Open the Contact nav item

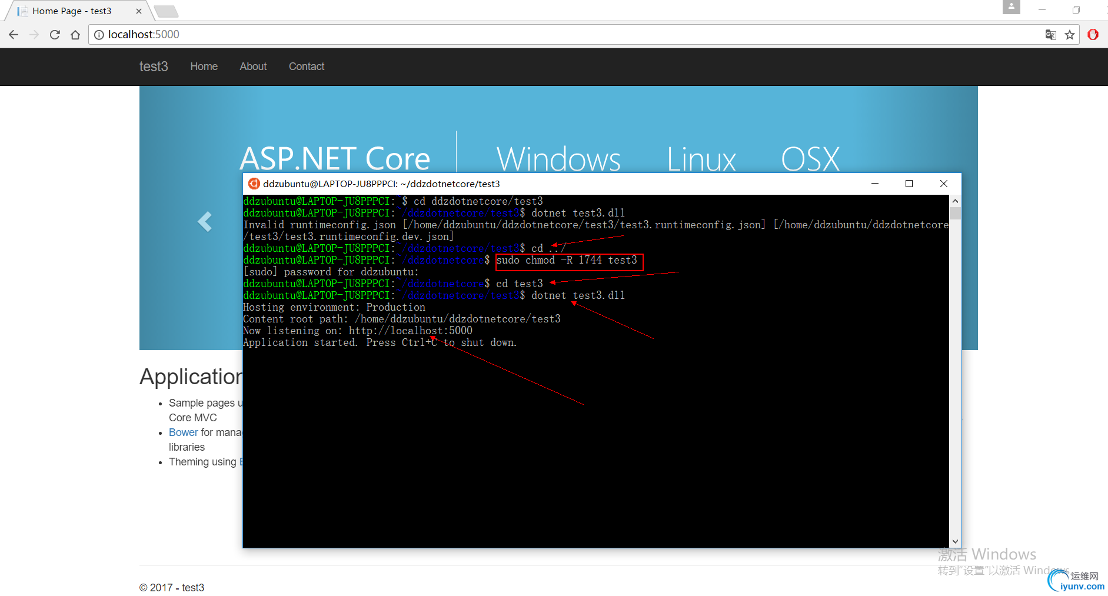[x=307, y=66]
